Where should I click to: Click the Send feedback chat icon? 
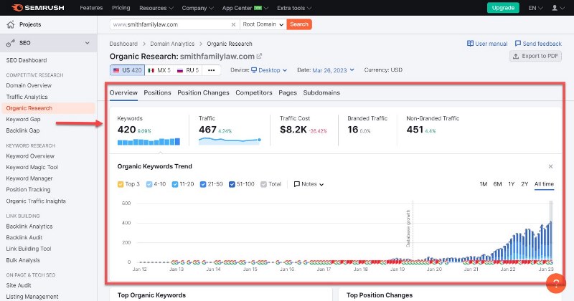(517, 44)
